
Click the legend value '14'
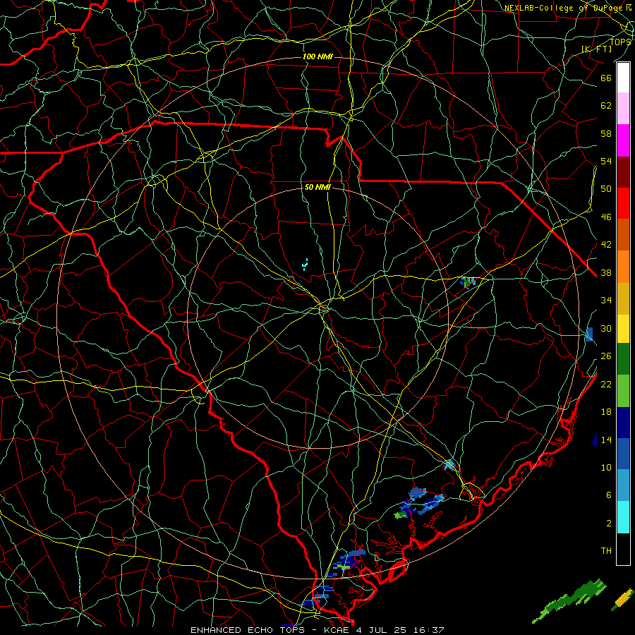[x=606, y=440]
